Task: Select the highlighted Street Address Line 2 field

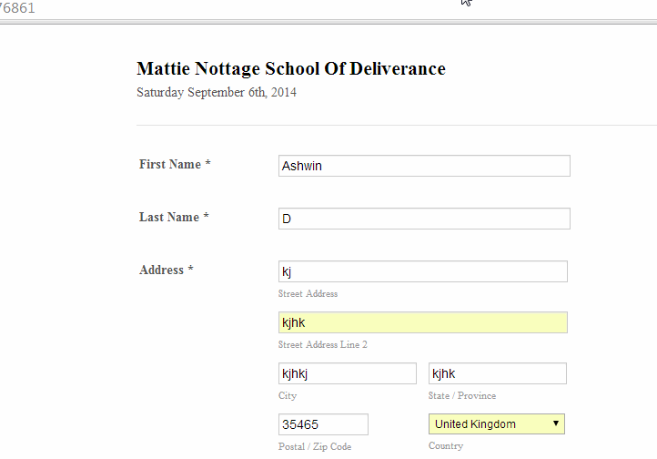Action: point(422,322)
